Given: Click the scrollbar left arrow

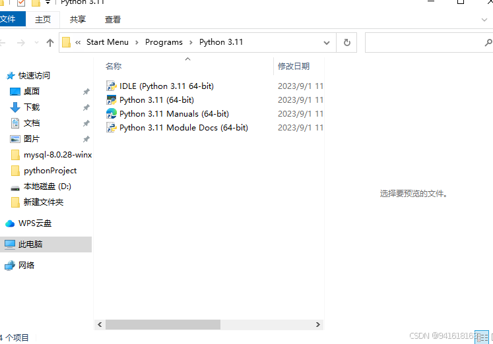Looking at the screenshot, I should tap(100, 324).
